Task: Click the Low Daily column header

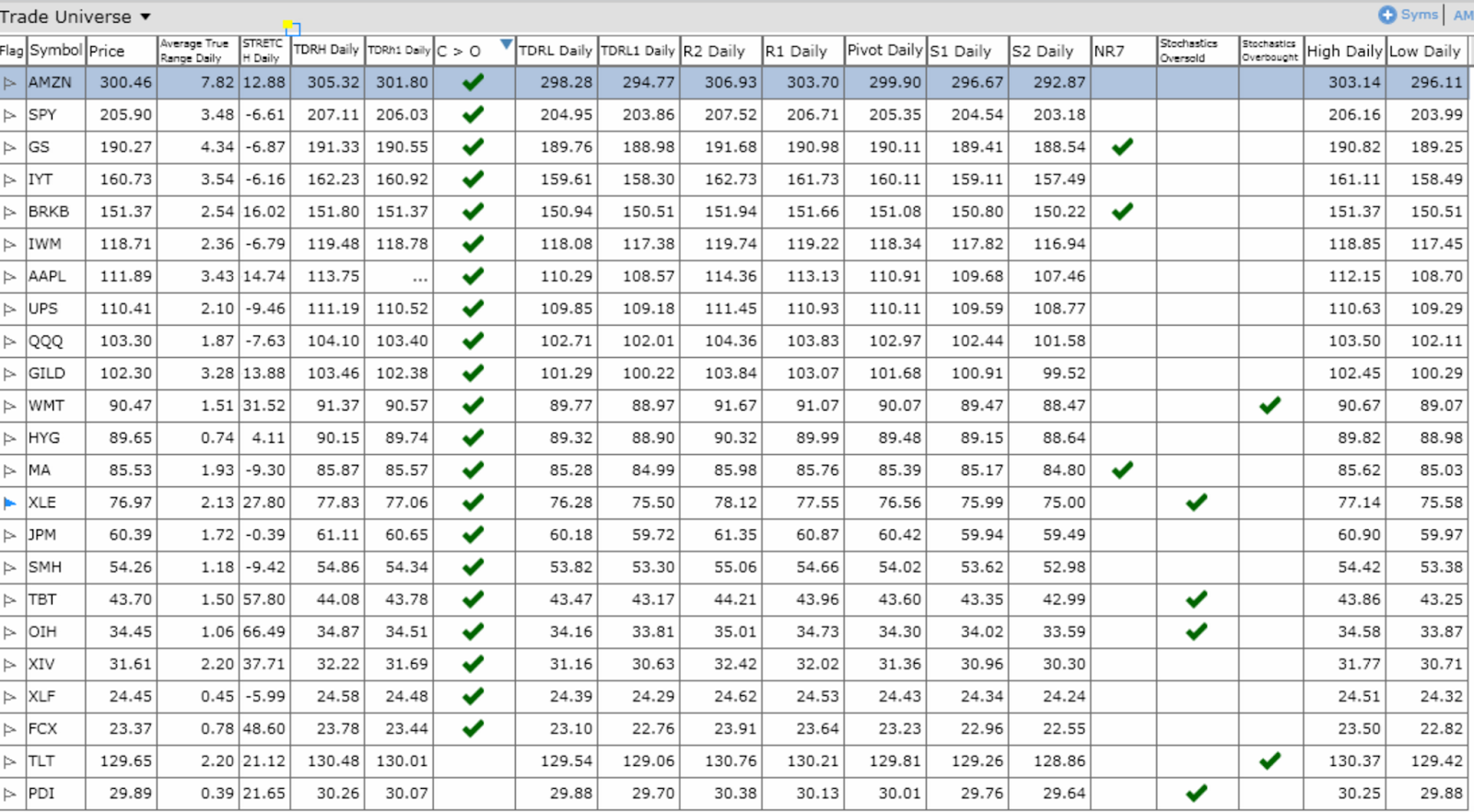Action: click(1425, 52)
